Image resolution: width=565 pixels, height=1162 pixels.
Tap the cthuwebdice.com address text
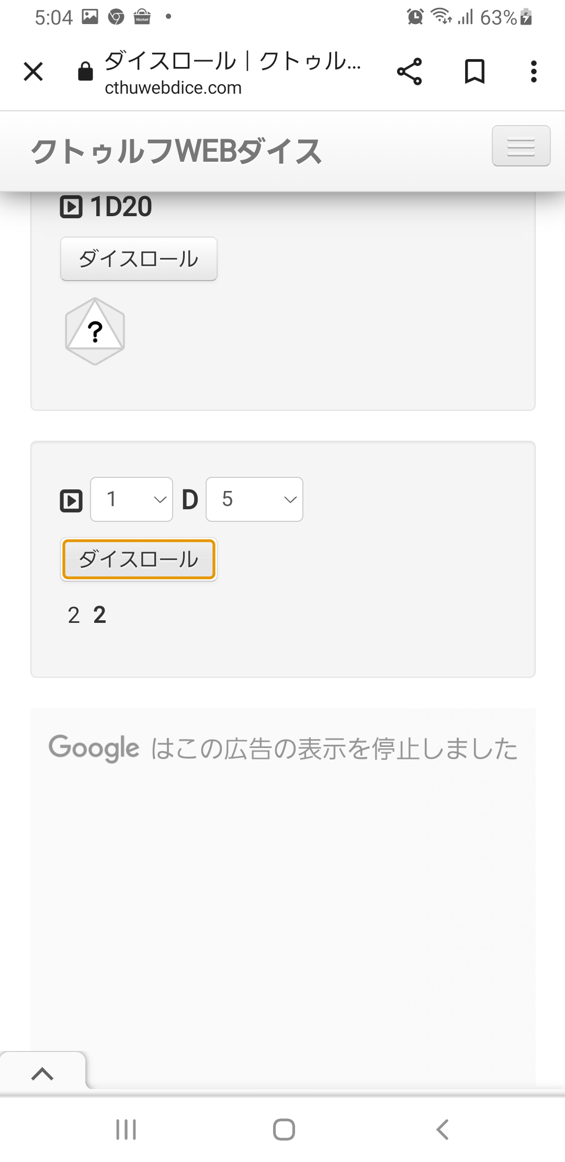(173, 88)
